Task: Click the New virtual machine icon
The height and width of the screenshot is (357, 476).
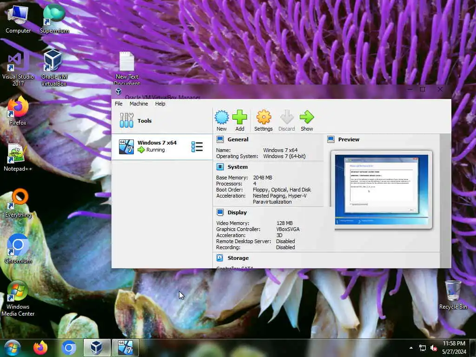Action: (x=222, y=117)
